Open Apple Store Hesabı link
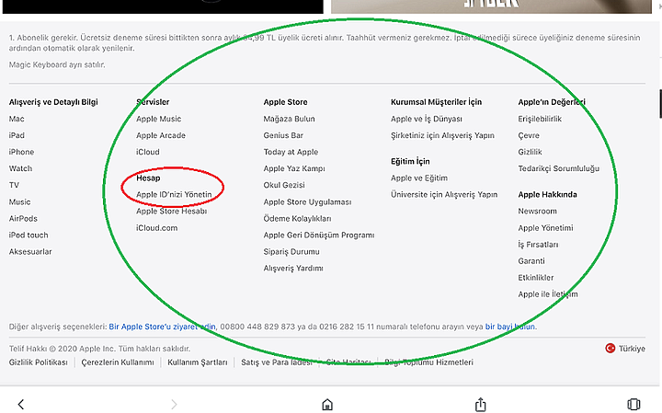The width and height of the screenshot is (662, 413). click(171, 211)
